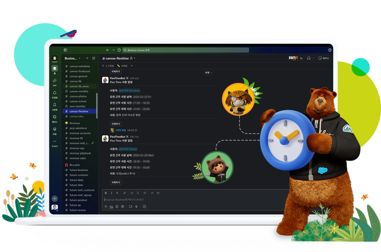
Task: Click the compose new message icon
Action: coord(93,58)
